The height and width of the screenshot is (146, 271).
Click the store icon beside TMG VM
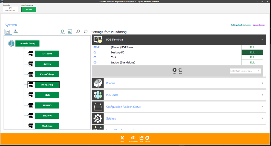(31, 116)
